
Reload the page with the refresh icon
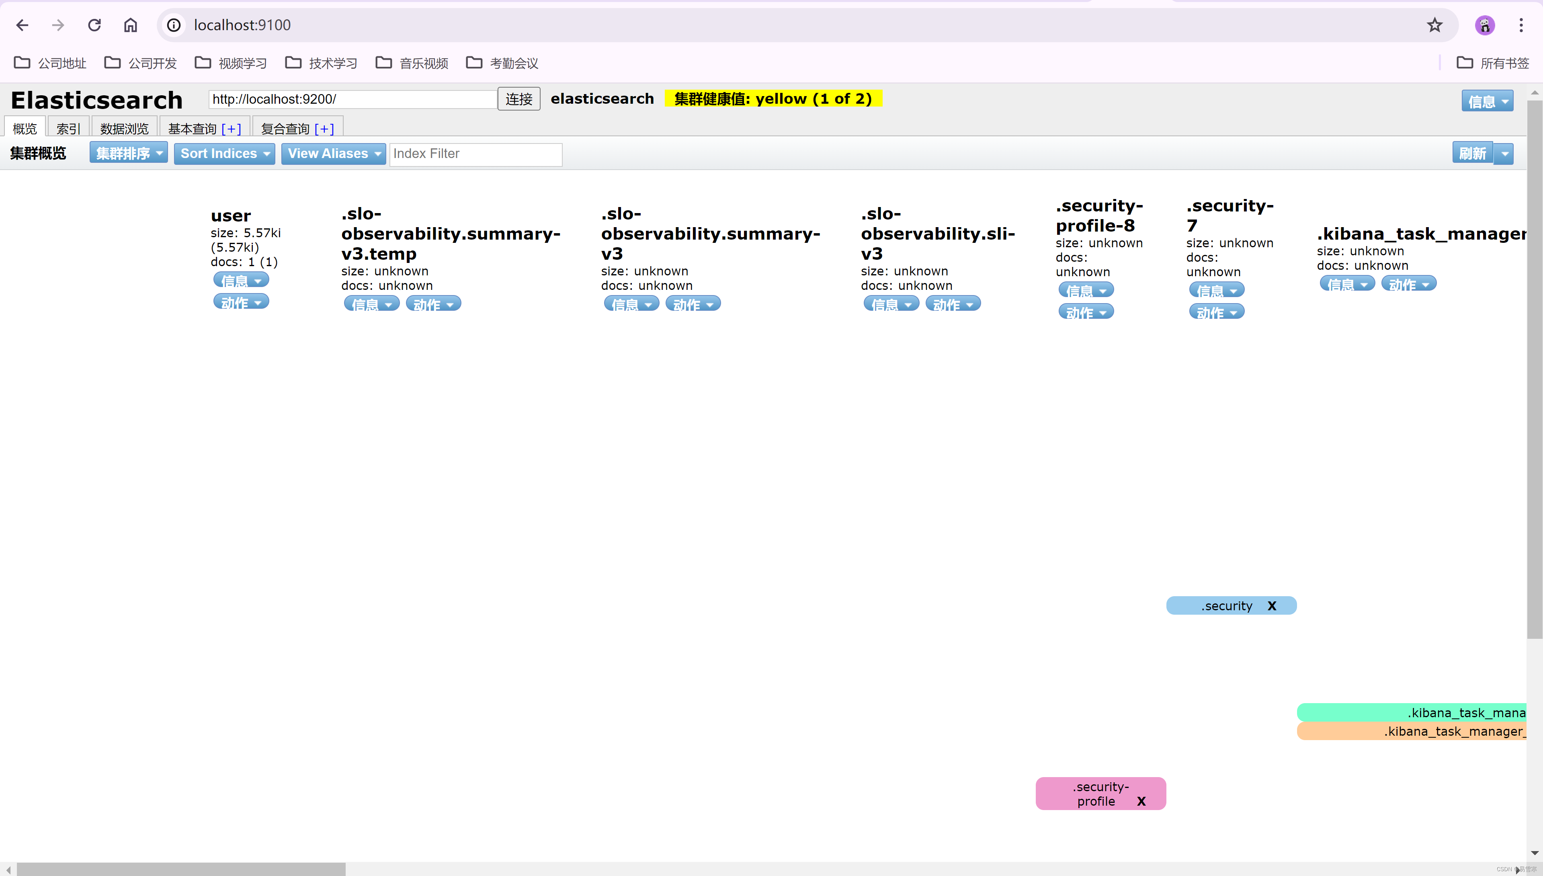(94, 25)
